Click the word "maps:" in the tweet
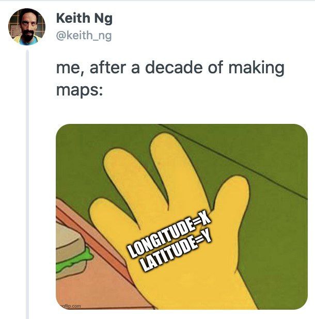315x319 pixels. coord(80,90)
